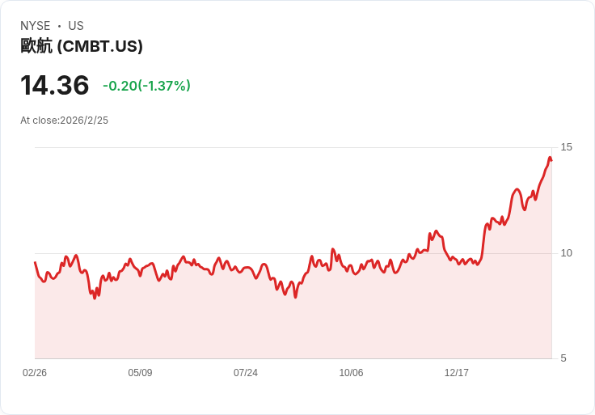The height and width of the screenshot is (415, 595).
Task: Click the US market label
Action: pos(76,26)
